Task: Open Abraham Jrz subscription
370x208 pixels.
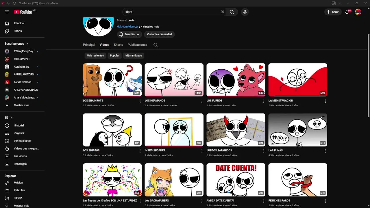Action: (22, 67)
